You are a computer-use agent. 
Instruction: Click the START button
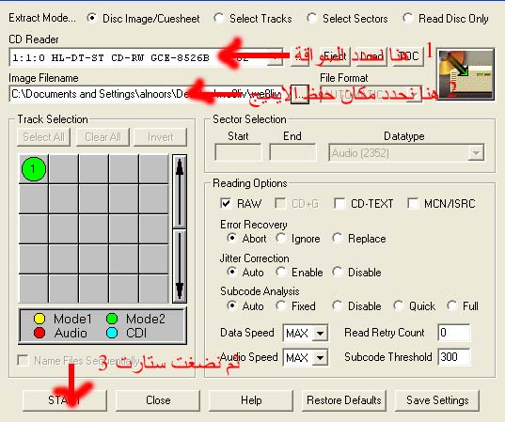(65, 400)
